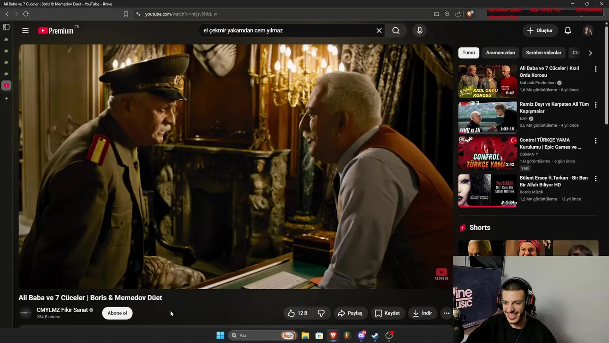This screenshot has height=343, width=609.
Task: Bookmark this page in Brave
Action: coord(126,14)
